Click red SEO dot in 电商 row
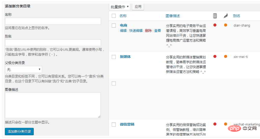 (x=215, y=25)
